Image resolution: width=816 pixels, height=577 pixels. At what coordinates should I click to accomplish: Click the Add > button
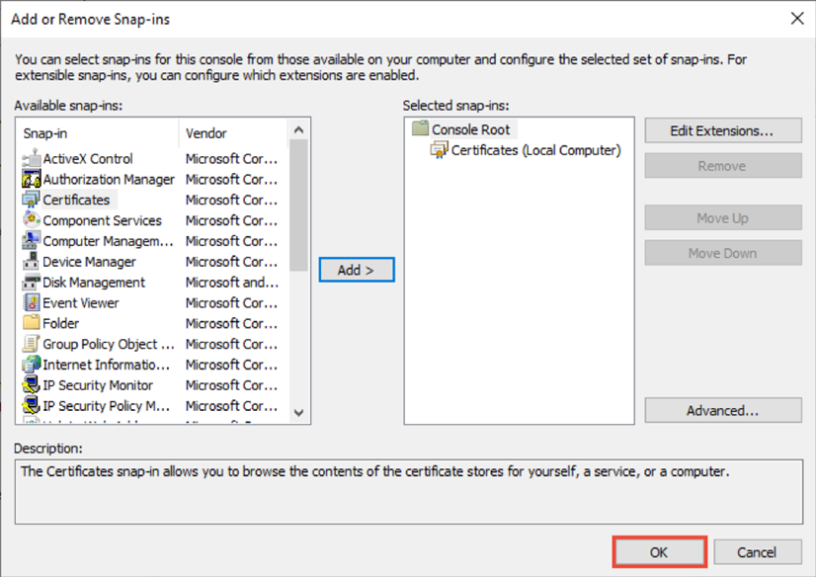point(356,269)
